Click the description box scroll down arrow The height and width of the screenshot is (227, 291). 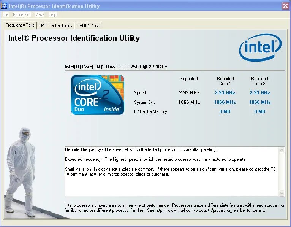[282, 194]
